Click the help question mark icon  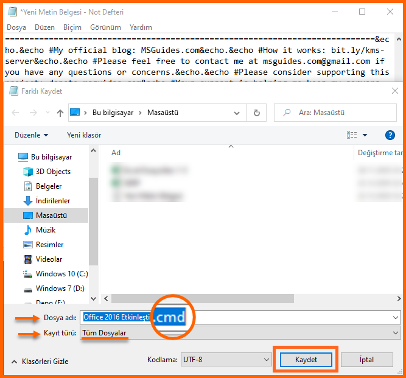[x=390, y=135]
